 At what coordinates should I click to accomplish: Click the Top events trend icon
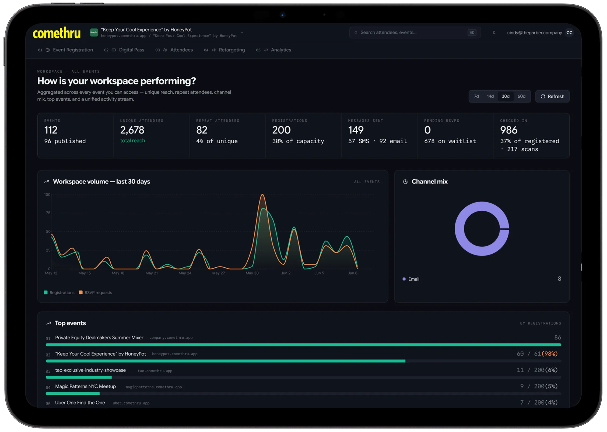[x=48, y=323]
